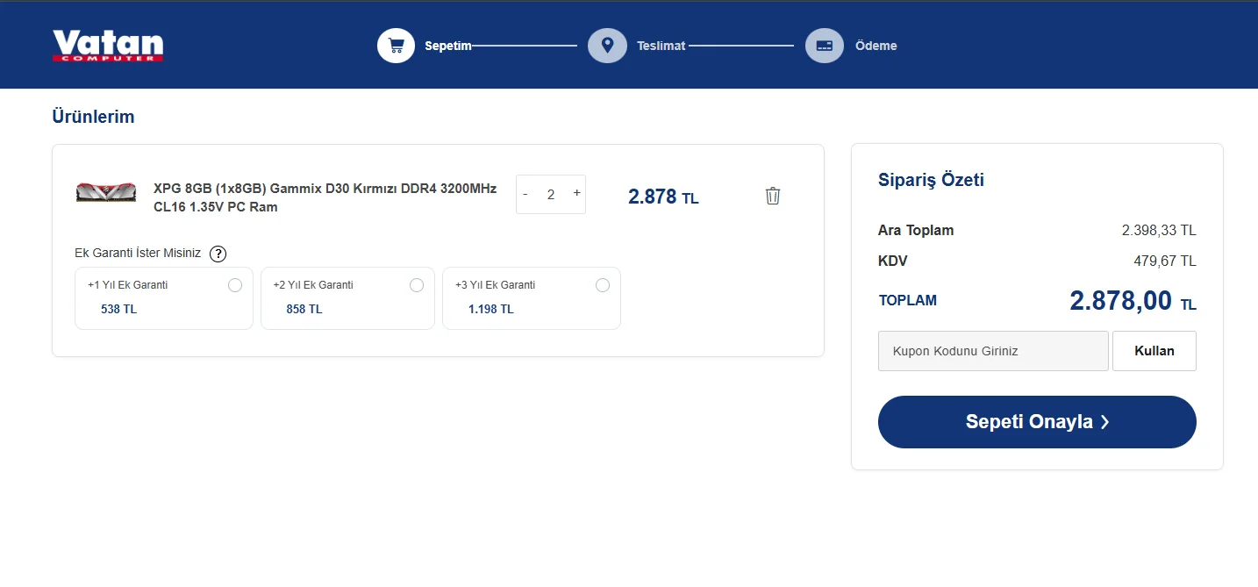Decrease the quantity with the minus button
This screenshot has height=587, width=1258.
pos(525,194)
